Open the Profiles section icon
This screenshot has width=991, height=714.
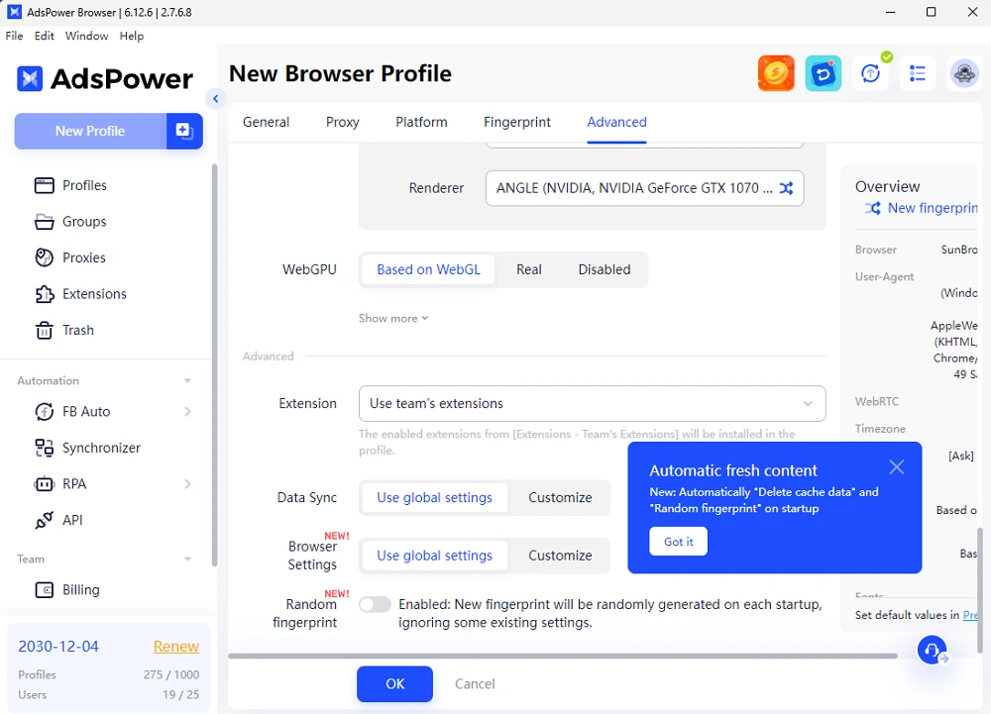click(45, 185)
